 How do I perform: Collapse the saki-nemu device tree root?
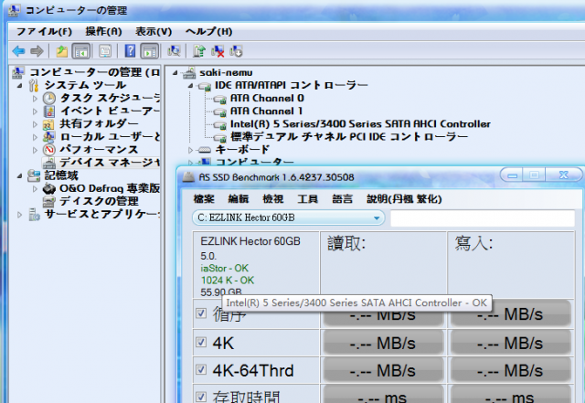coord(175,73)
